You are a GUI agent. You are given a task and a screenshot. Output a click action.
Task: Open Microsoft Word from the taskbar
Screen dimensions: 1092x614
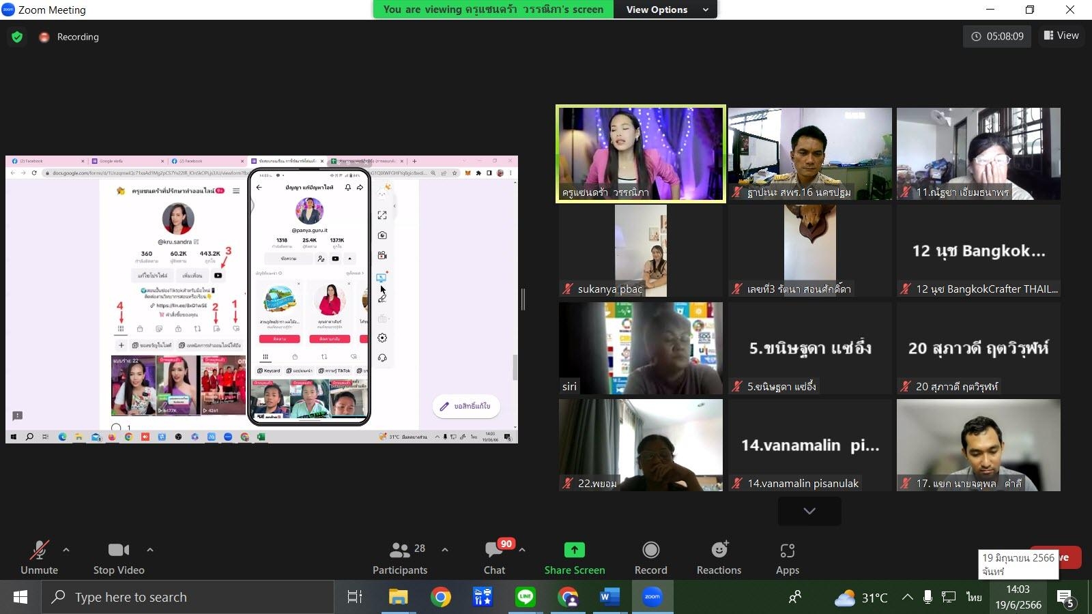pos(609,597)
